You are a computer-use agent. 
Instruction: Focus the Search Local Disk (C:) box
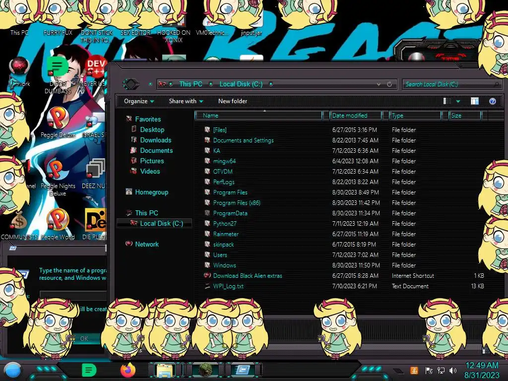pos(451,84)
